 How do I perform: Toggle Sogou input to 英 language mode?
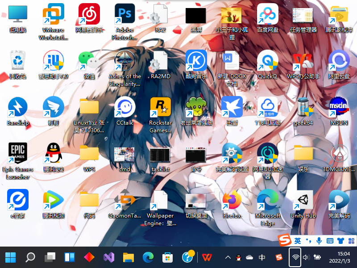[297, 241]
